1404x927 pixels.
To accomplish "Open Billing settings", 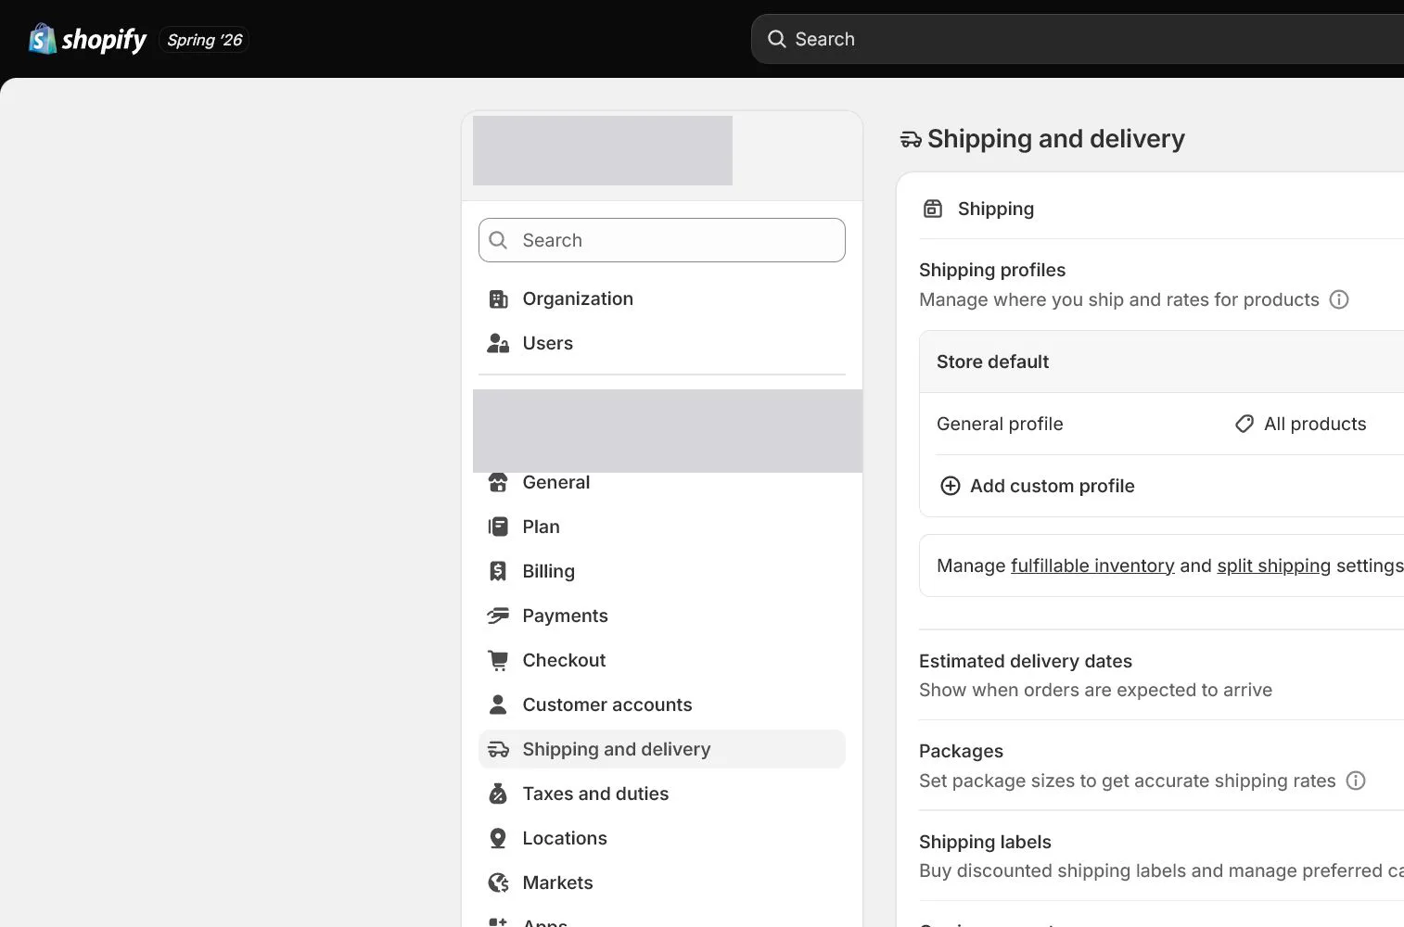I will pos(662,571).
